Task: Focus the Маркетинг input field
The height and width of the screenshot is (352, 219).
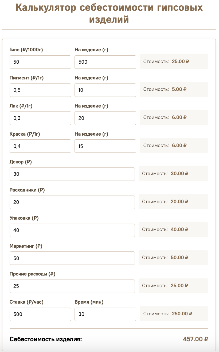Action: tap(72, 258)
